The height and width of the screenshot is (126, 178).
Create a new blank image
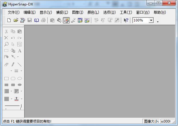(9, 20)
